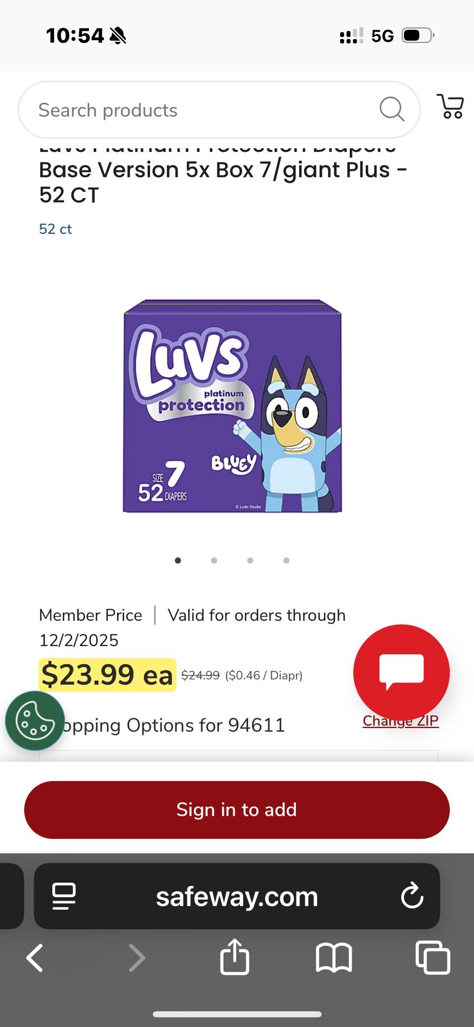
Task: Tap the Safari page menu icon
Action: coord(64,896)
